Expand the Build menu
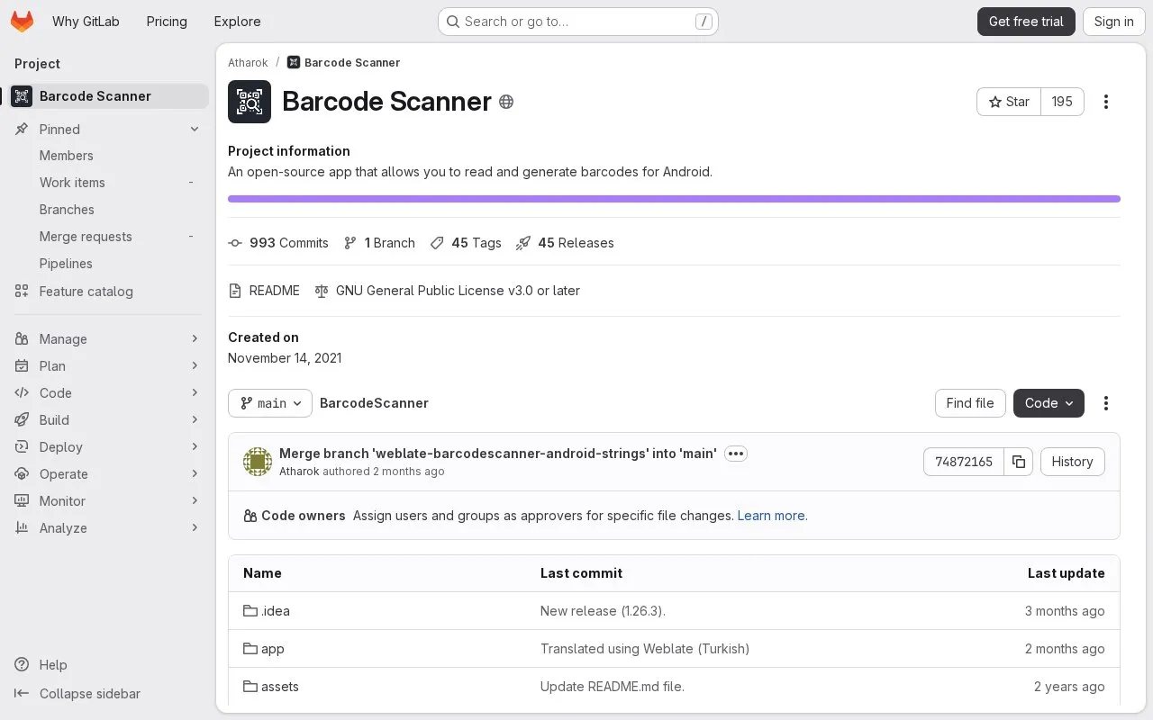 tap(108, 420)
